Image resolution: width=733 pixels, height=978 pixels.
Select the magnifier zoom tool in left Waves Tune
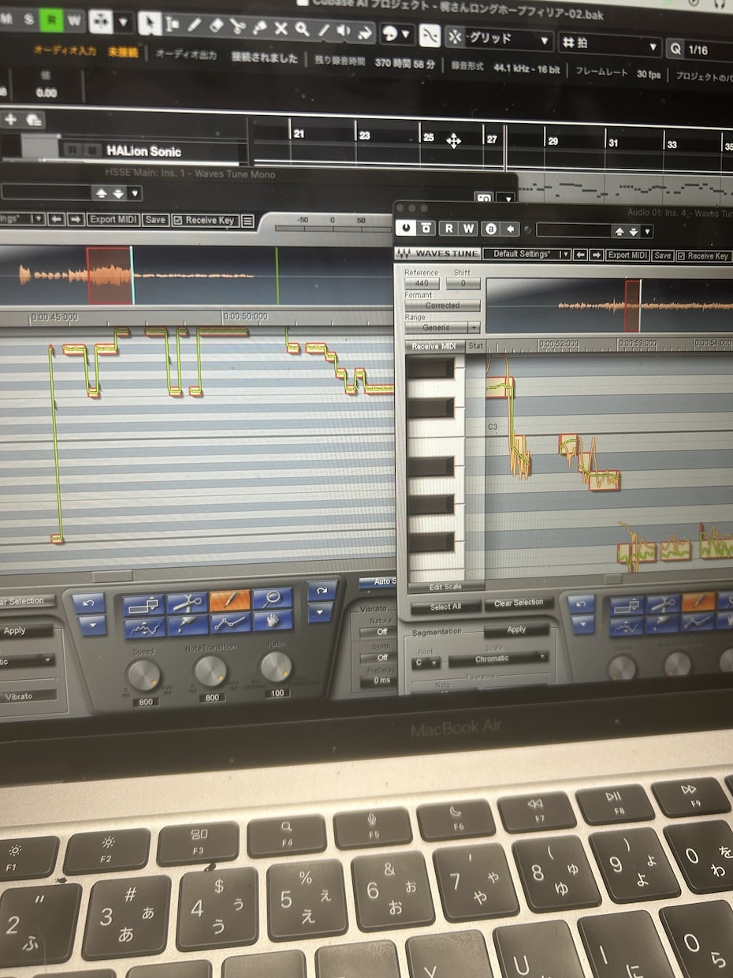(272, 599)
